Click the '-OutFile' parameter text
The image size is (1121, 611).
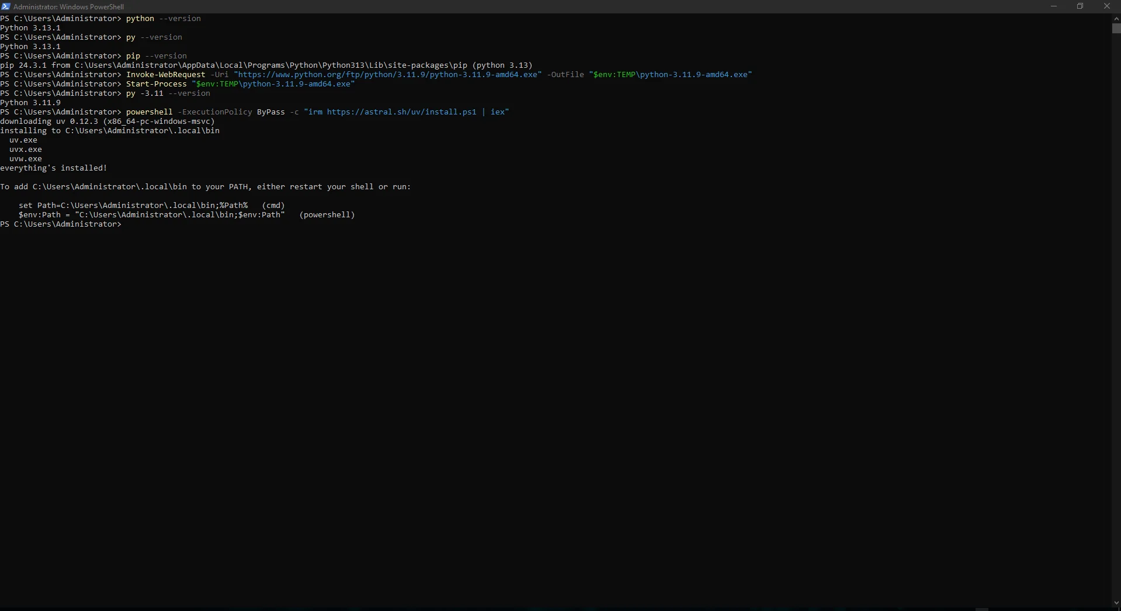(565, 75)
